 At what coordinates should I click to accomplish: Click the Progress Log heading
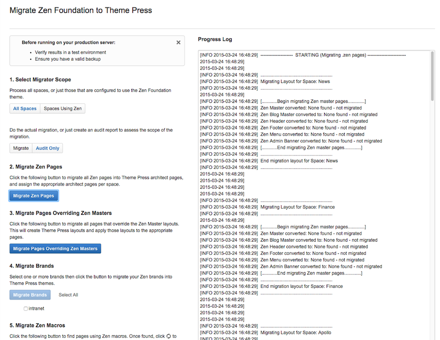(215, 39)
